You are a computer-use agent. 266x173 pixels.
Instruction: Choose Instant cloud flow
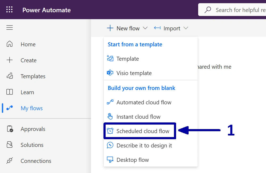tap(151, 117)
